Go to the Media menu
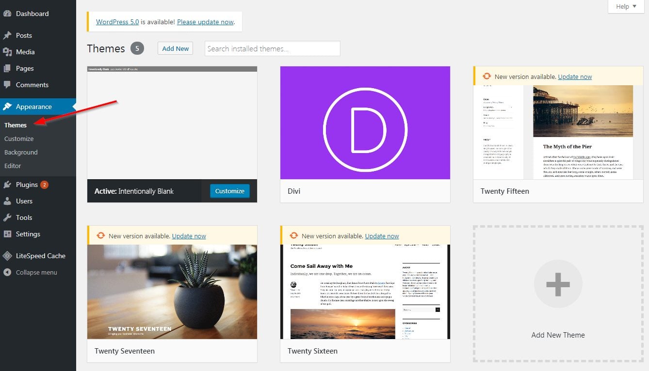649x371 pixels. [38, 52]
